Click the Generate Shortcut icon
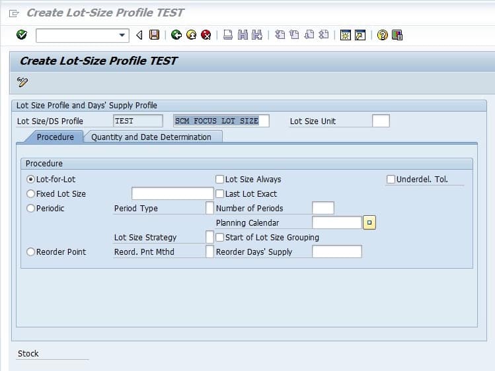Image resolution: width=495 pixels, height=371 pixels. pos(360,35)
